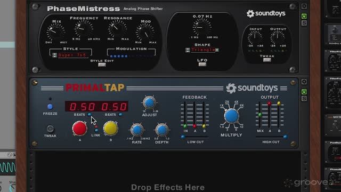Image resolution: width=341 pixels, height=192 pixels.
Task: Toggle PrimalTap slot power button
Action: 304,92
